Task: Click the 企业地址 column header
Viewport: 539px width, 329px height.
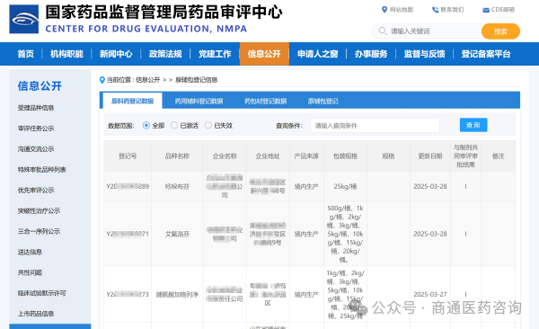Action: (x=268, y=156)
